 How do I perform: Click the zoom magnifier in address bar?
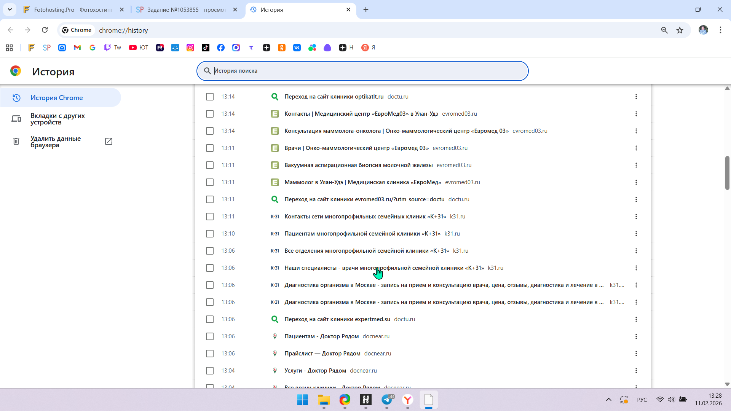[664, 30]
